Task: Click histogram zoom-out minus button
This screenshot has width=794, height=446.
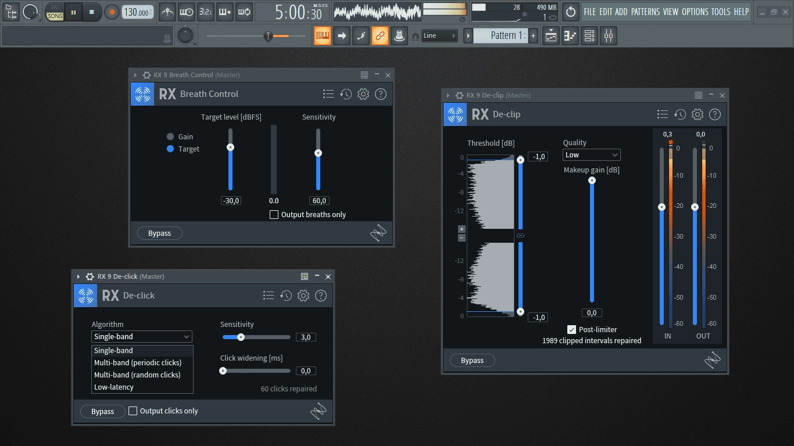Action: coord(462,238)
